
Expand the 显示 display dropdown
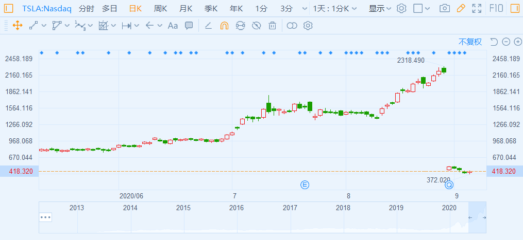click(380, 9)
